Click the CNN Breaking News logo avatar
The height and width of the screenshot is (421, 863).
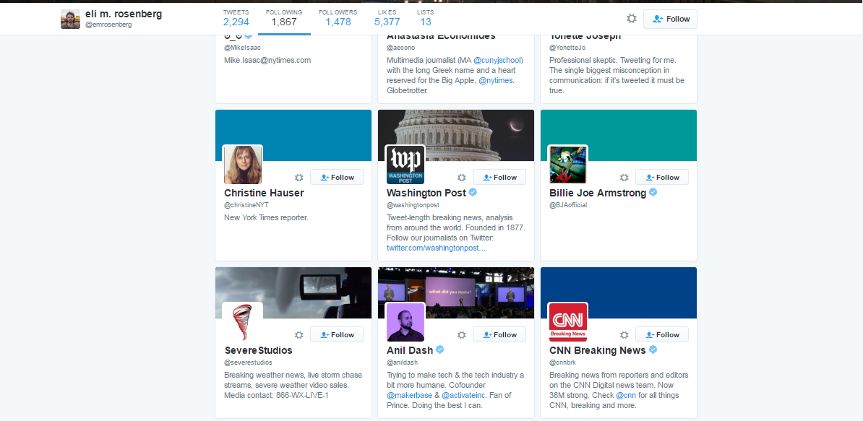tap(568, 322)
